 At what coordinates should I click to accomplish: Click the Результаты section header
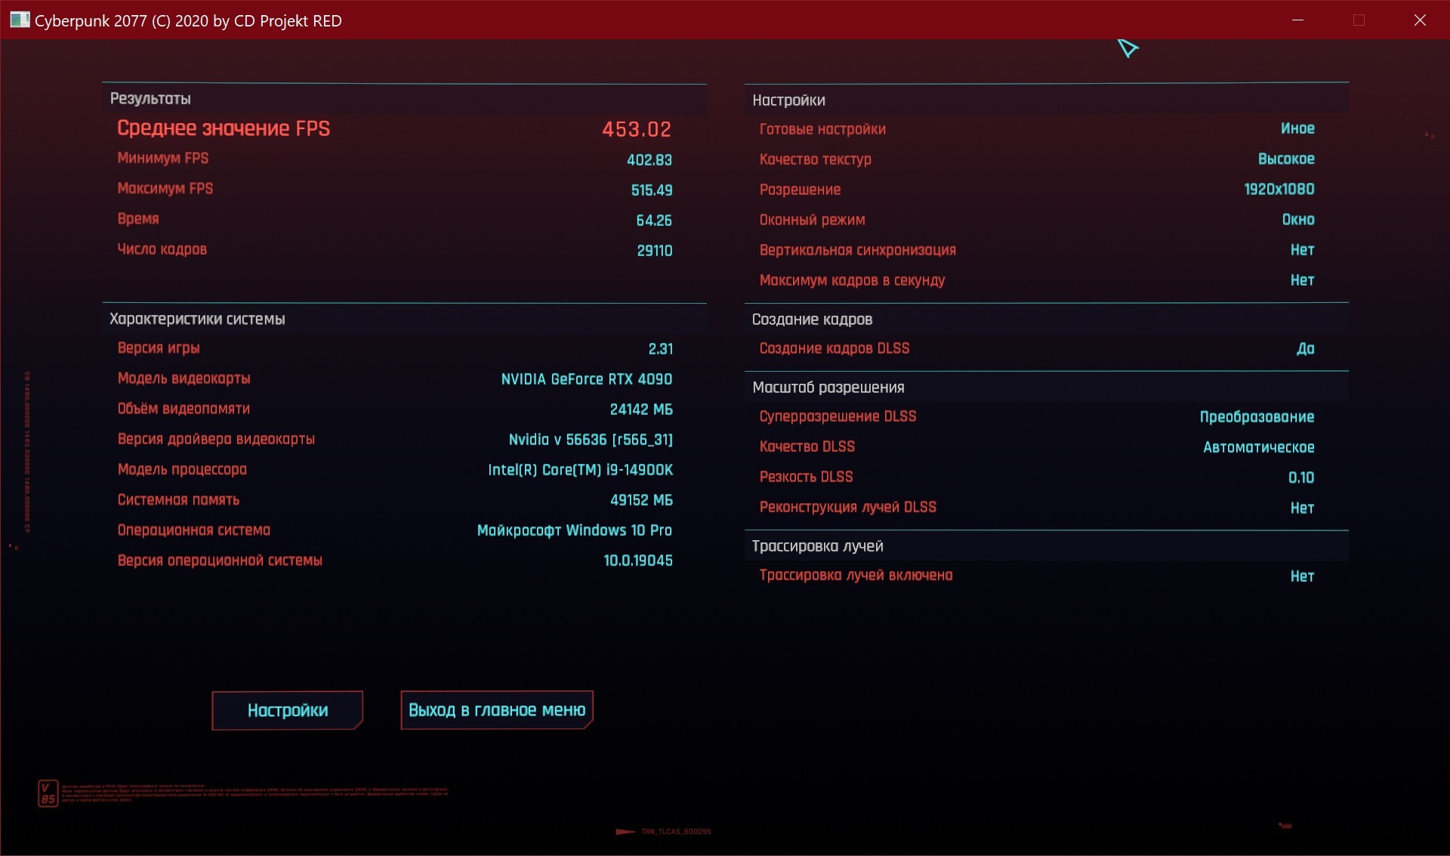click(150, 99)
